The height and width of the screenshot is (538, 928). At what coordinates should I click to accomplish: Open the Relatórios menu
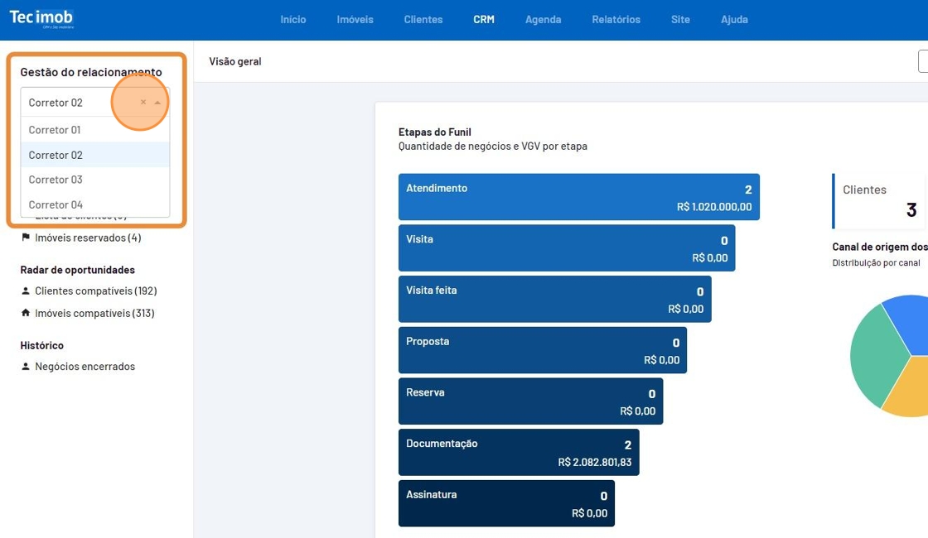point(616,19)
